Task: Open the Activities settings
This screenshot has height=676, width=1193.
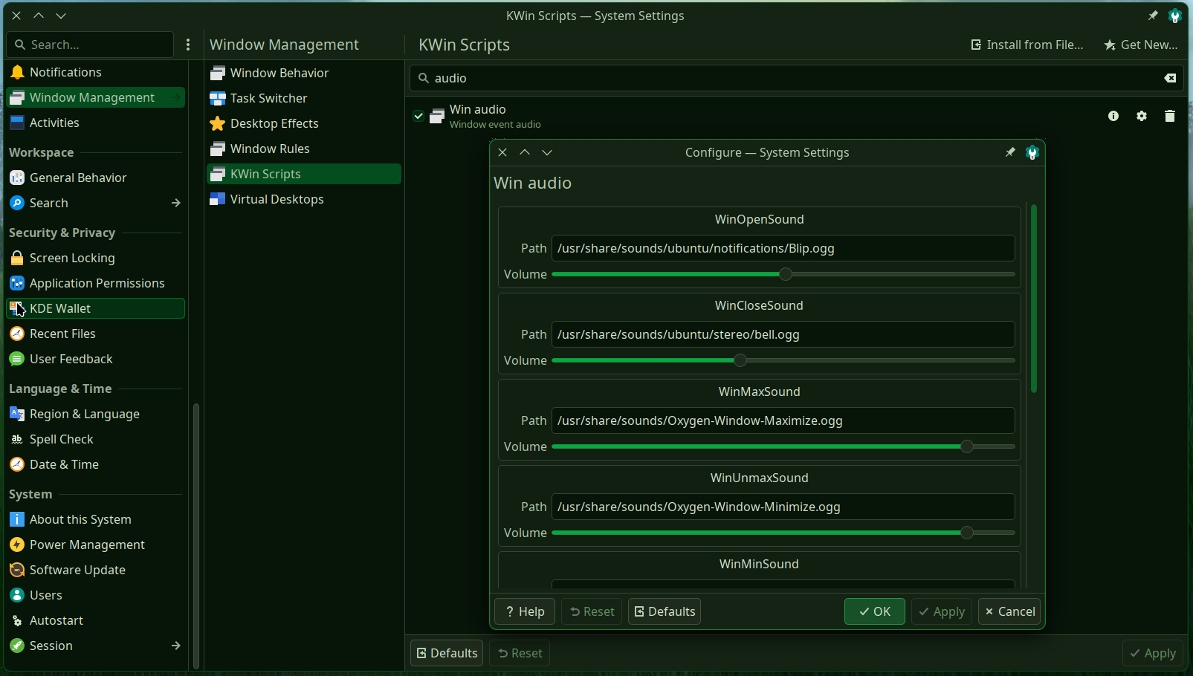Action: point(95,123)
